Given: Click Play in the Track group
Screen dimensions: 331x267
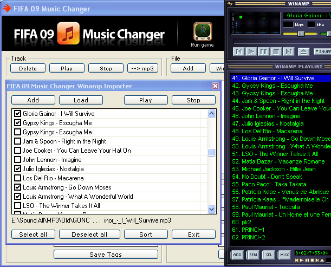Looking at the screenshot, I should click(x=67, y=68).
